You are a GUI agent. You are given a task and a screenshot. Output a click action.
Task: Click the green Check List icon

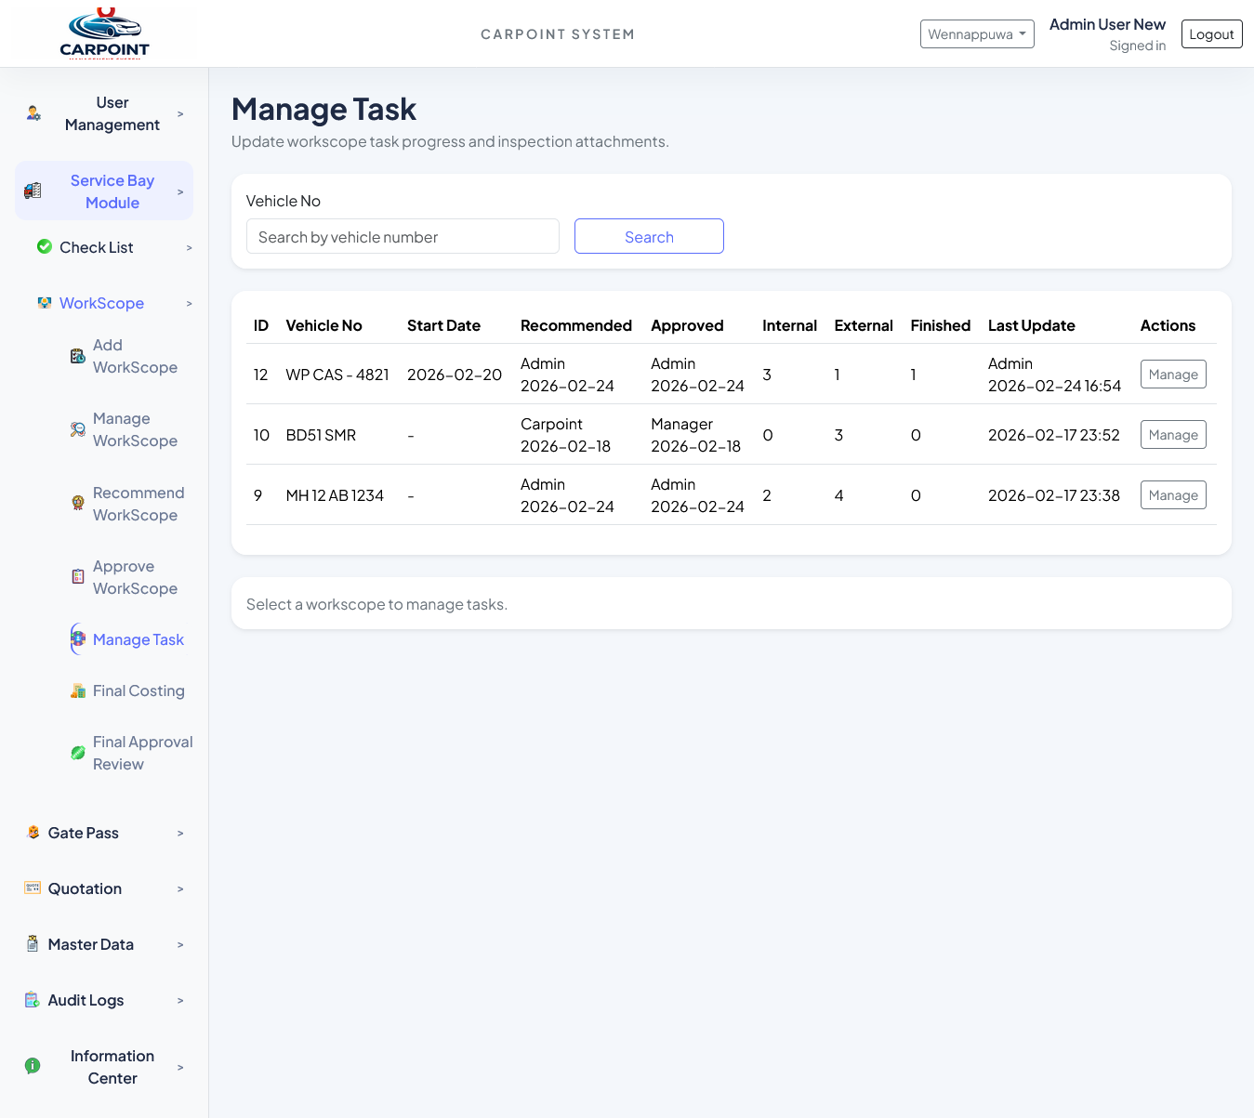[x=44, y=245]
